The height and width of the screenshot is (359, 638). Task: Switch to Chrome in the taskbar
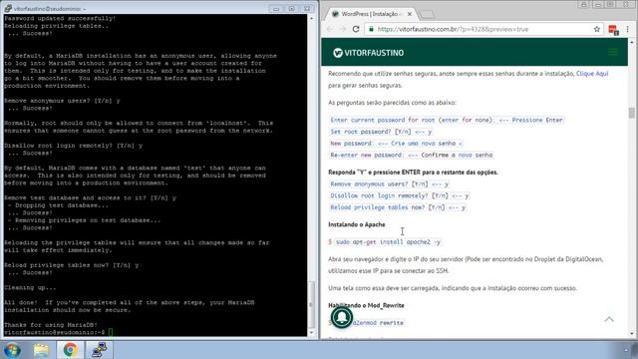click(70, 350)
